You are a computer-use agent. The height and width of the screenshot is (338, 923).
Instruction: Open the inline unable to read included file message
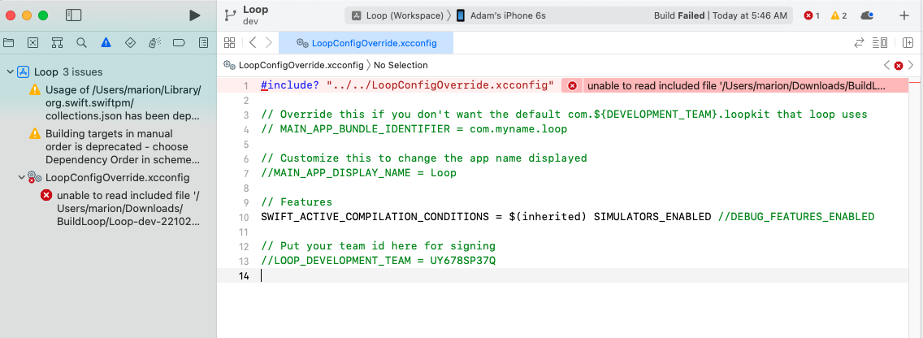coord(736,85)
